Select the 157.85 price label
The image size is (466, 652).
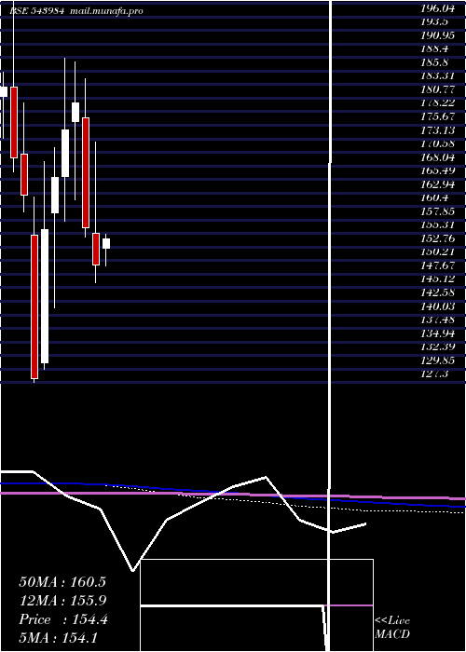[x=437, y=211]
